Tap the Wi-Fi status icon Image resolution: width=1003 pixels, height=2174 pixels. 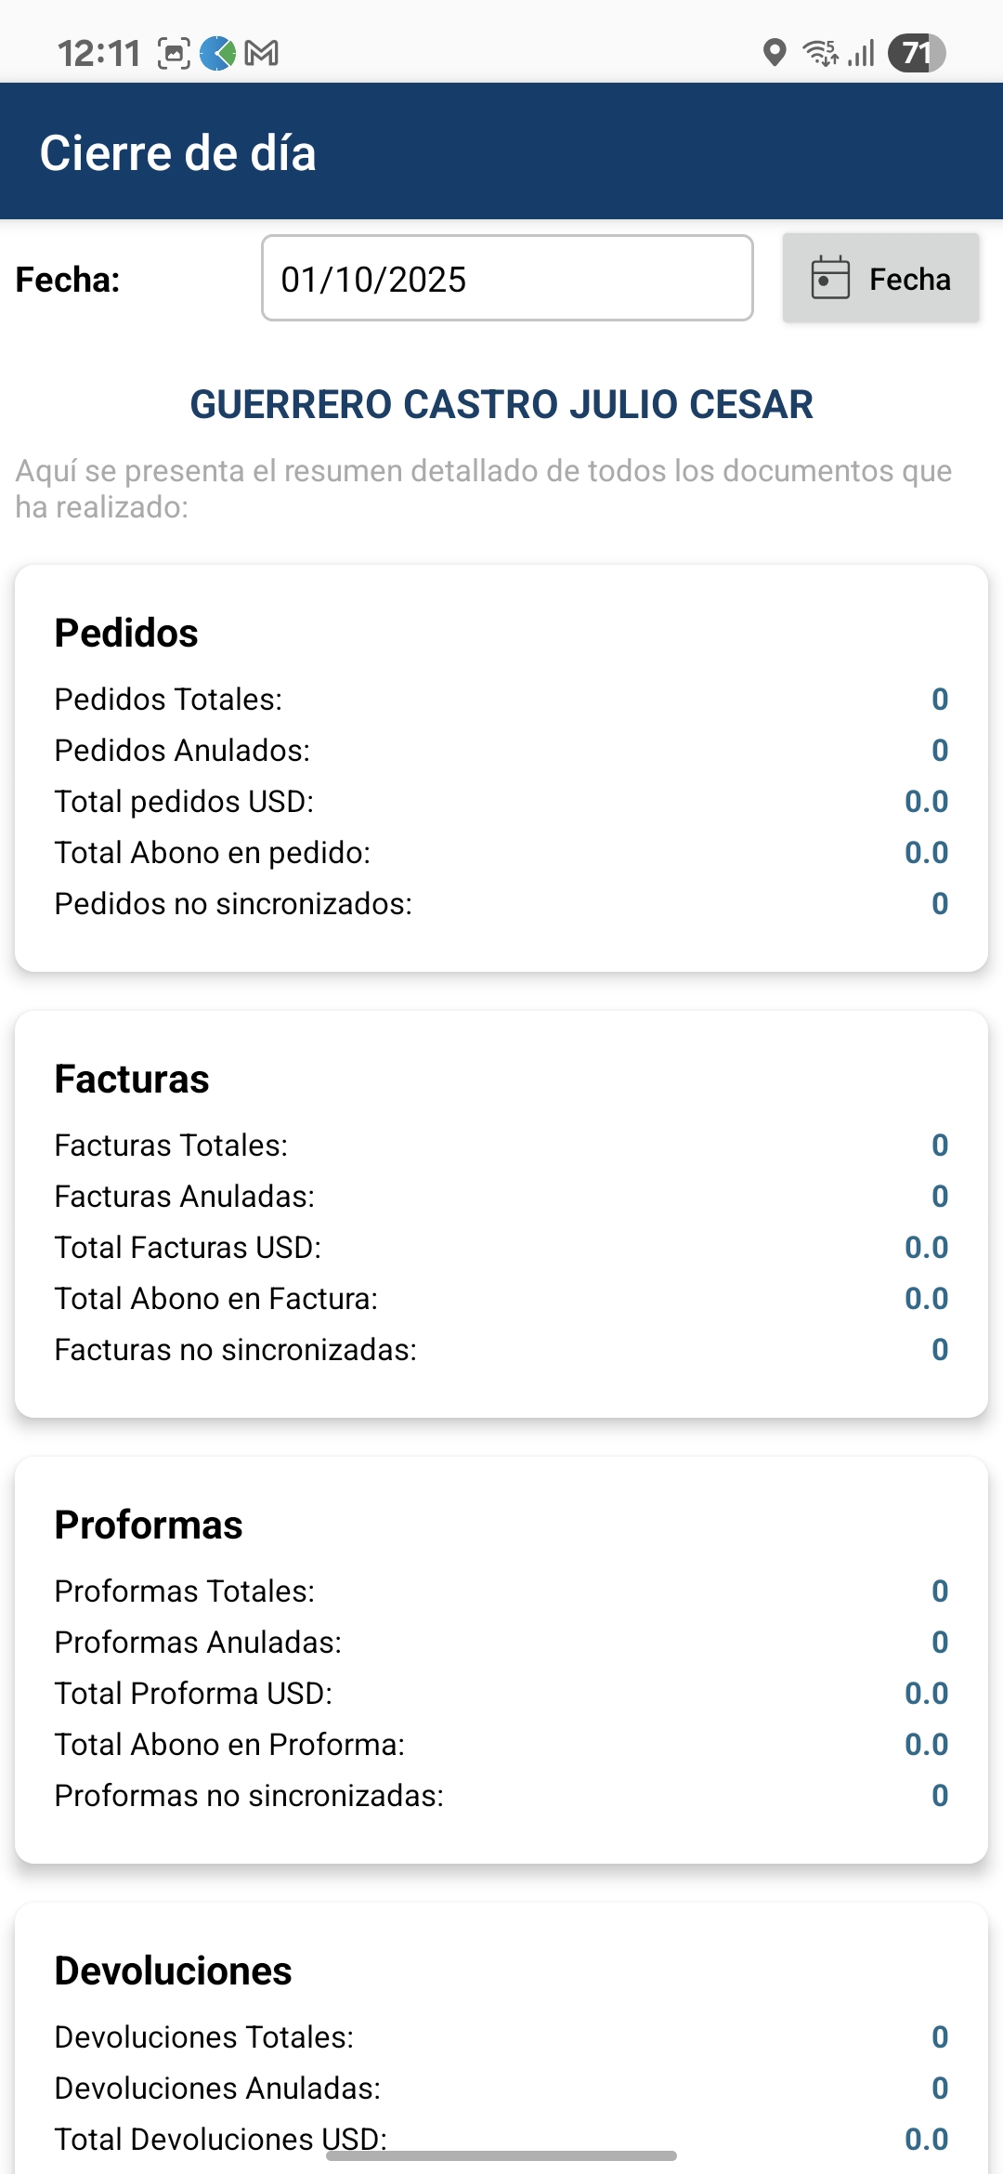820,53
